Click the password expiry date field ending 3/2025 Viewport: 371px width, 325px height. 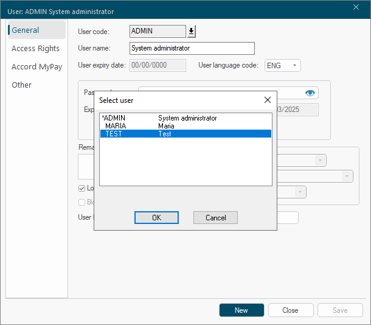tap(297, 110)
